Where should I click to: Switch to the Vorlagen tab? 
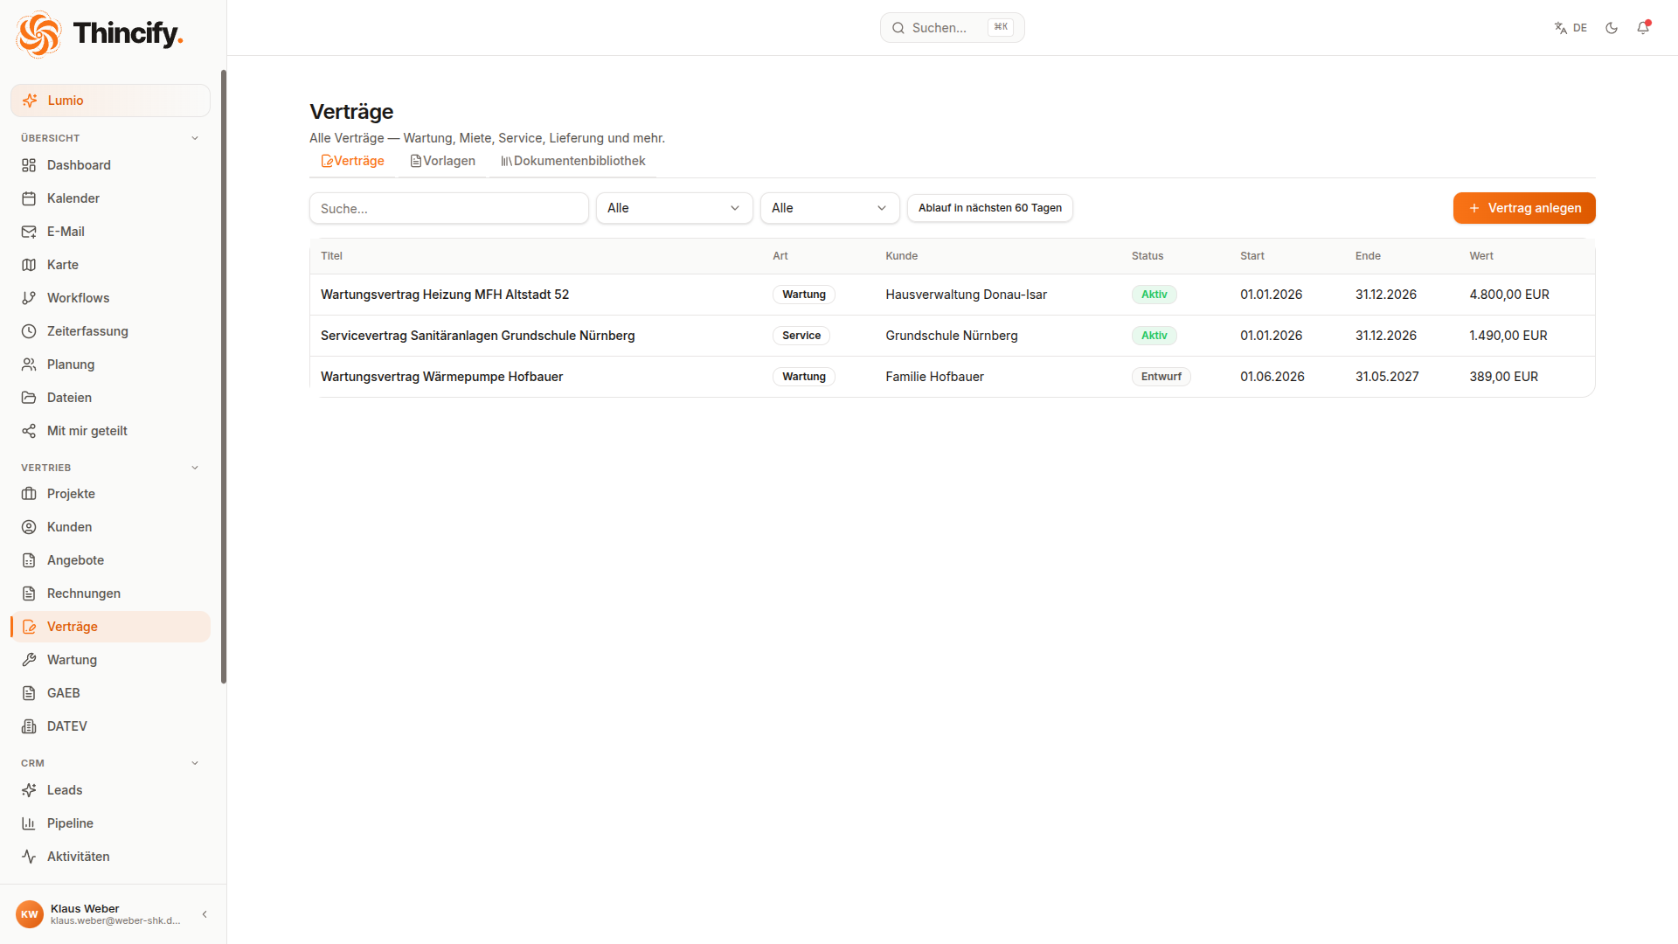pos(442,161)
